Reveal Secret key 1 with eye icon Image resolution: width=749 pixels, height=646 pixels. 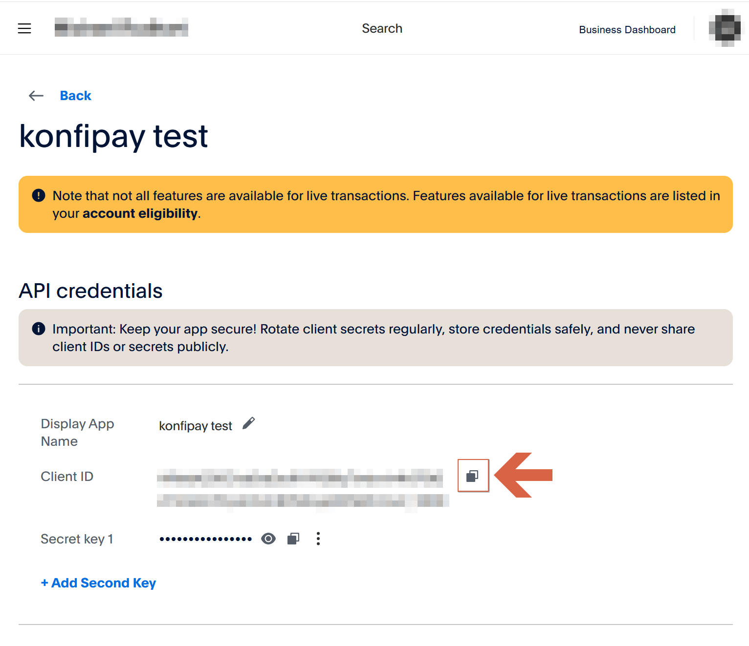(x=268, y=539)
